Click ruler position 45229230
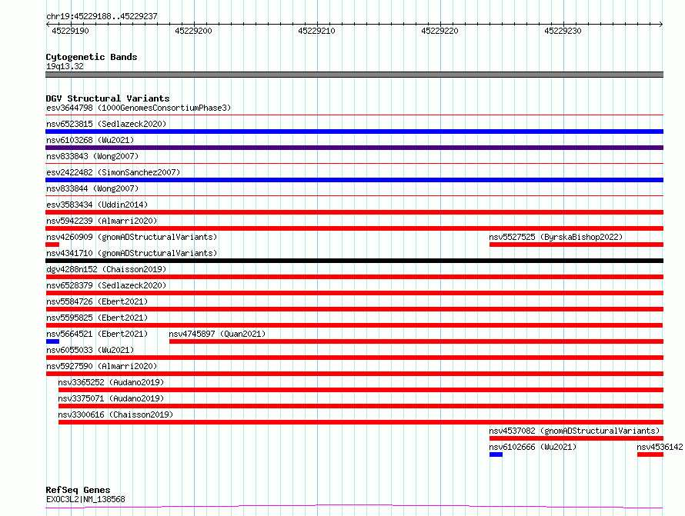Viewport: 685px width, 516px height. point(563,31)
